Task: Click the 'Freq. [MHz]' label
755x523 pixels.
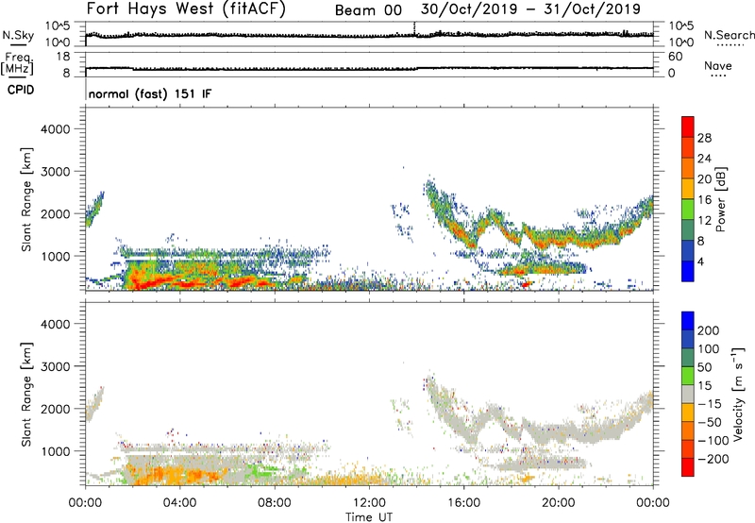Action: pos(18,63)
